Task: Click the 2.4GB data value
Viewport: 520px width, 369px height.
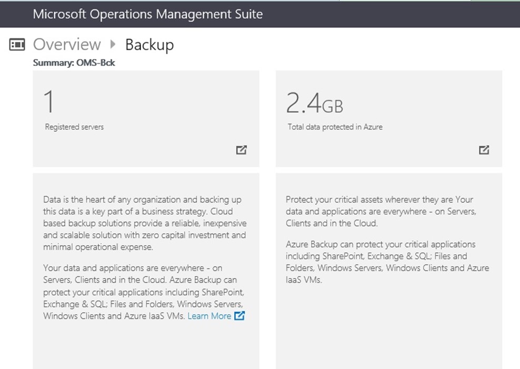Action: (x=314, y=103)
